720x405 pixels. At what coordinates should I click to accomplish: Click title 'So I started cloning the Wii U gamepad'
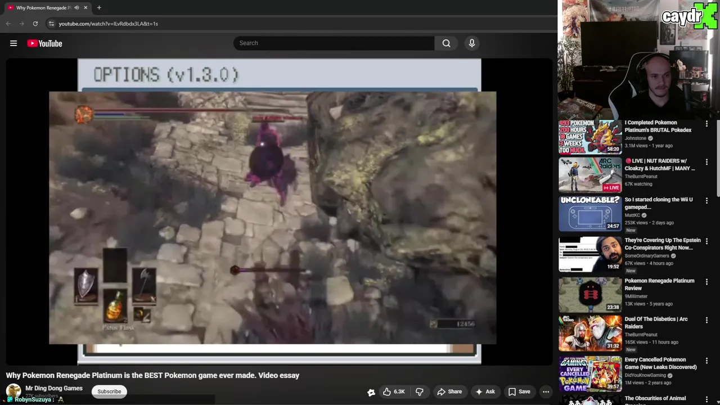(x=659, y=203)
